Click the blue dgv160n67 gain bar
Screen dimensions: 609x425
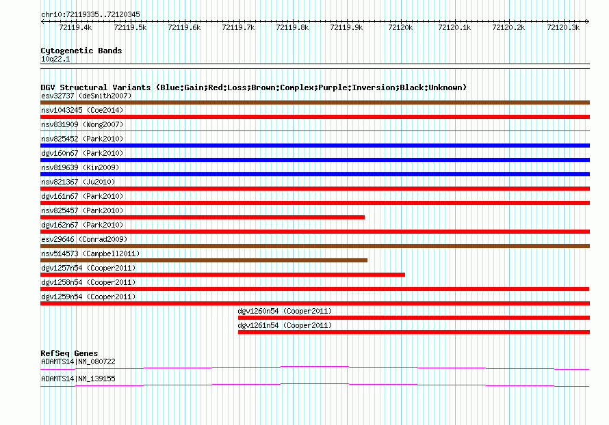point(315,160)
